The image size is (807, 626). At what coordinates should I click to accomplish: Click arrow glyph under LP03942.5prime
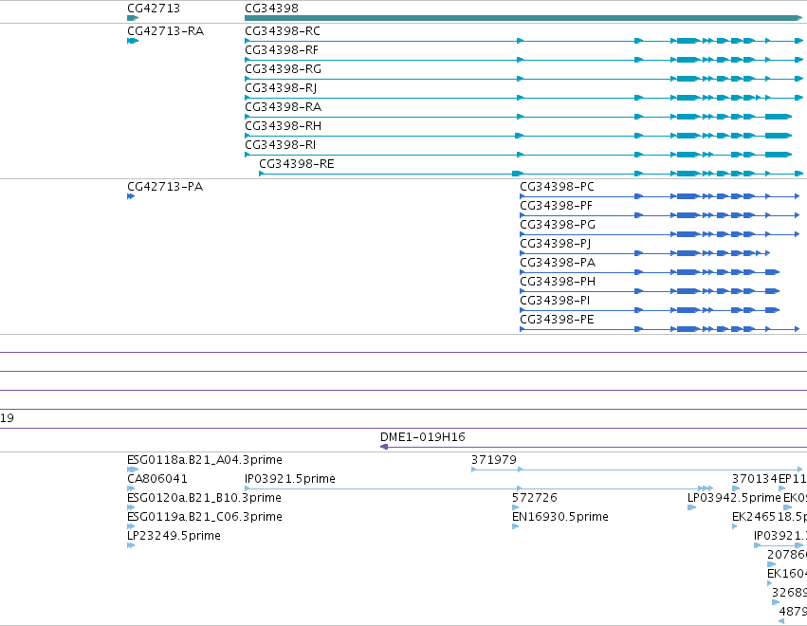(691, 507)
